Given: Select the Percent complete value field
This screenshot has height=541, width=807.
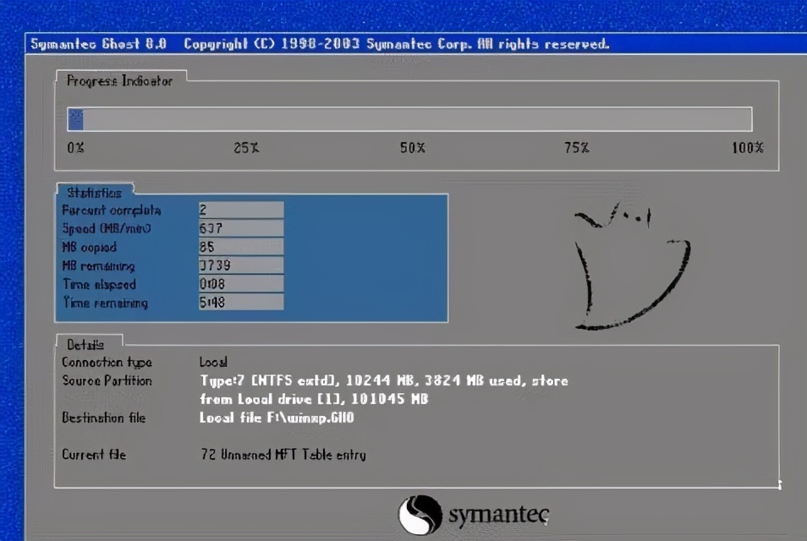Looking at the screenshot, I should pyautogui.click(x=241, y=210).
